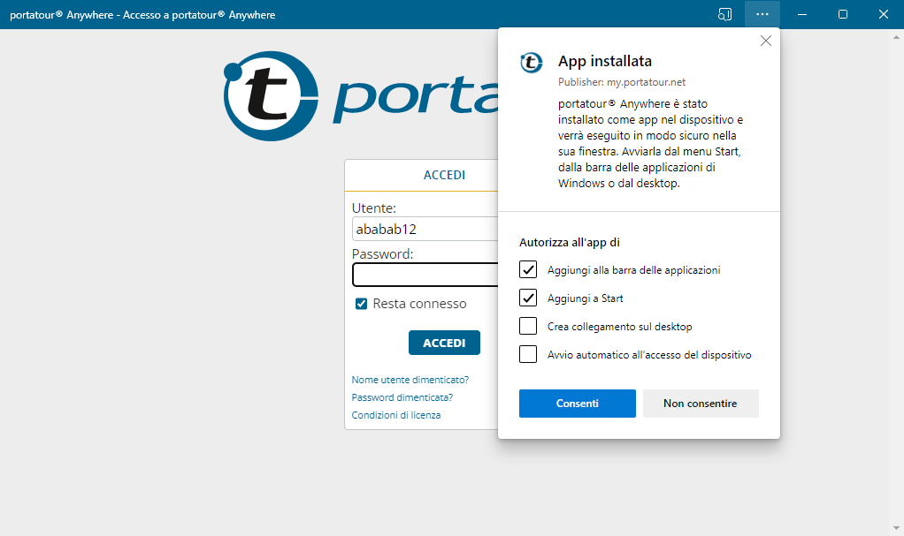
Task: Open the Nome utente dimenticato? link
Action: click(x=410, y=380)
